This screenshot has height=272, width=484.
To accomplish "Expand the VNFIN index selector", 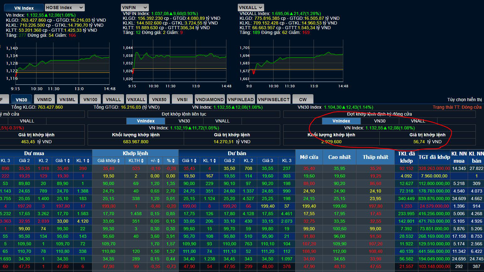I will click(x=135, y=8).
